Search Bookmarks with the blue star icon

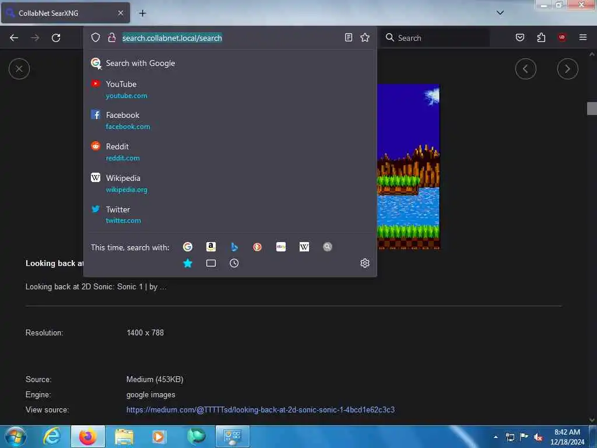point(188,263)
